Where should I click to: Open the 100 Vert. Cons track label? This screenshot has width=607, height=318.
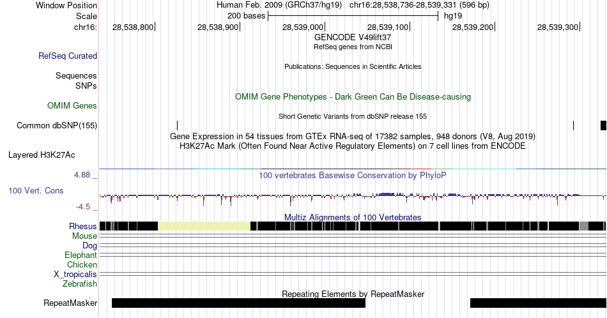pyautogui.click(x=36, y=190)
